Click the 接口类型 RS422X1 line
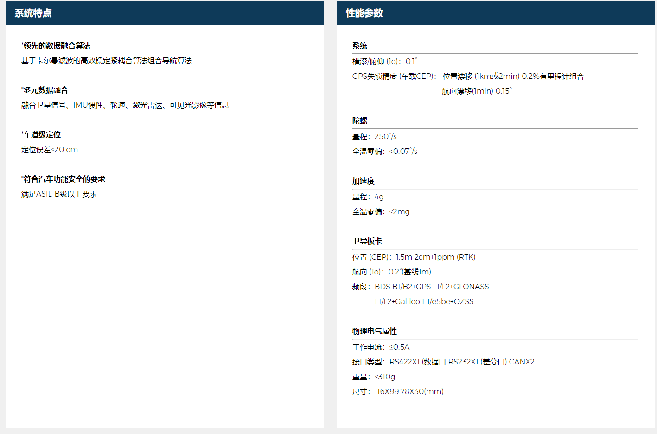The image size is (657, 434). tap(443, 362)
